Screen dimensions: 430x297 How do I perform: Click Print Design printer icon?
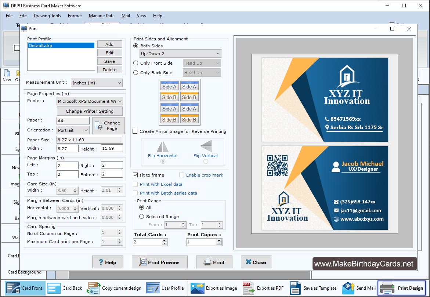[x=387, y=288]
